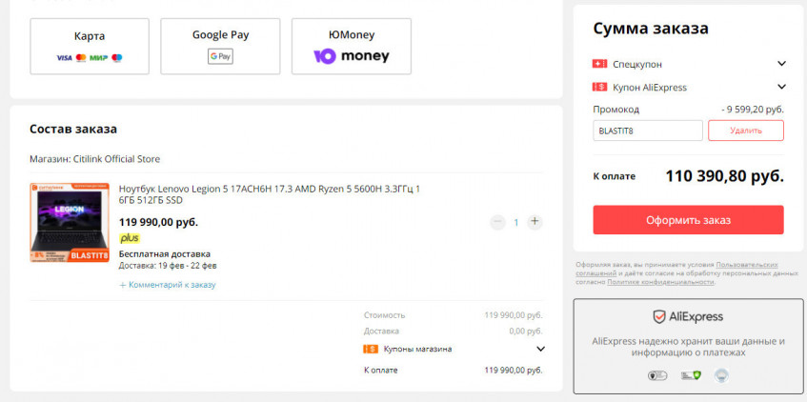Click the orange Купоны магазина icon

point(371,349)
